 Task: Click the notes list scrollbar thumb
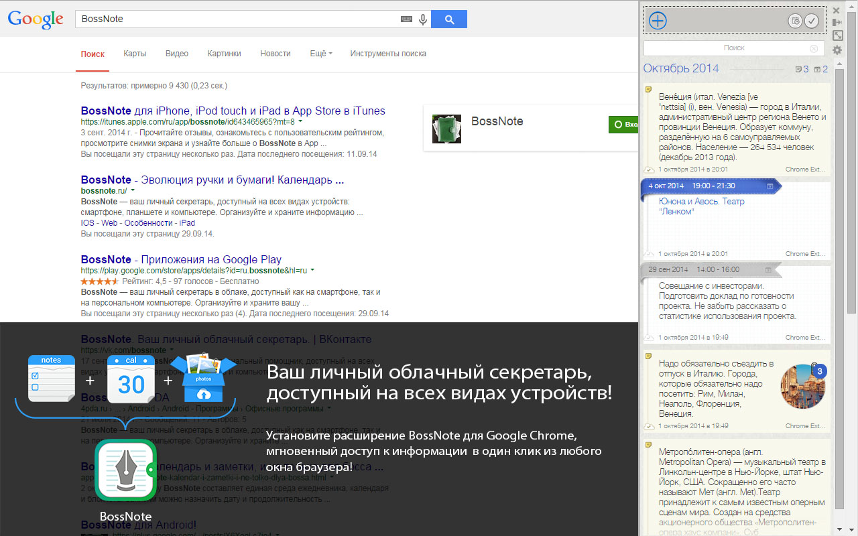point(839,288)
